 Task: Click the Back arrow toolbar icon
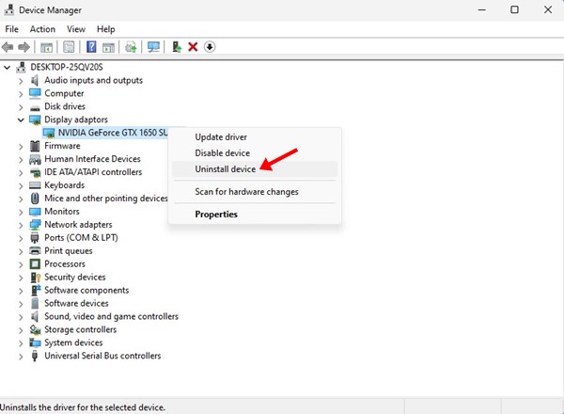pos(8,47)
